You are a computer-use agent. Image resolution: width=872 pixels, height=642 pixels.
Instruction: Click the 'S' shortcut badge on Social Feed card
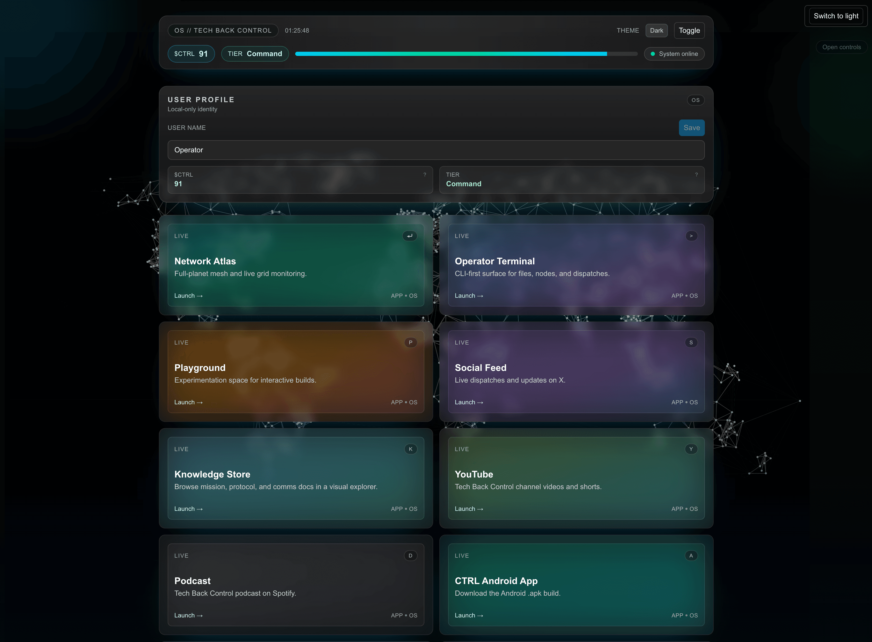(691, 342)
